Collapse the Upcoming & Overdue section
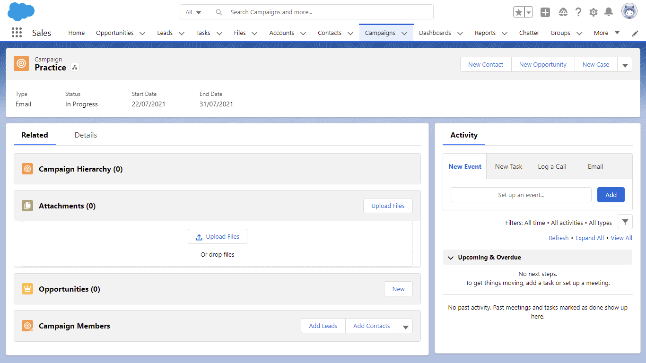The image size is (646, 363). (451, 258)
